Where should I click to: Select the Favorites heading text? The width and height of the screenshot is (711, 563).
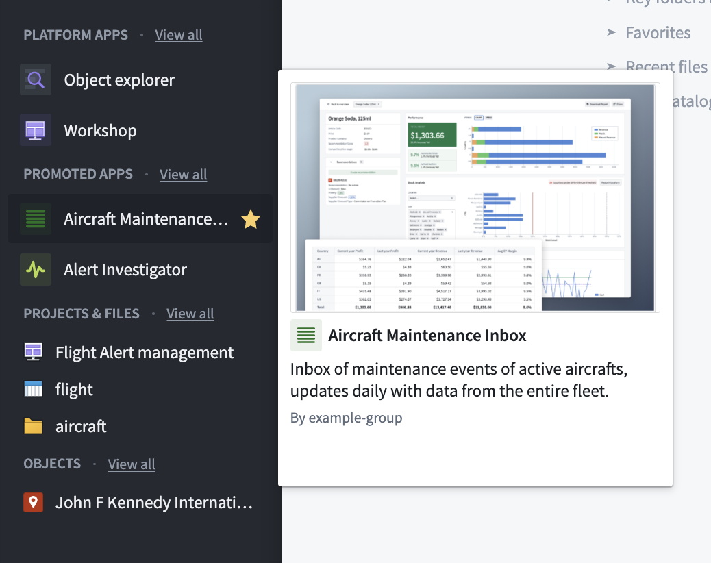[x=658, y=33]
